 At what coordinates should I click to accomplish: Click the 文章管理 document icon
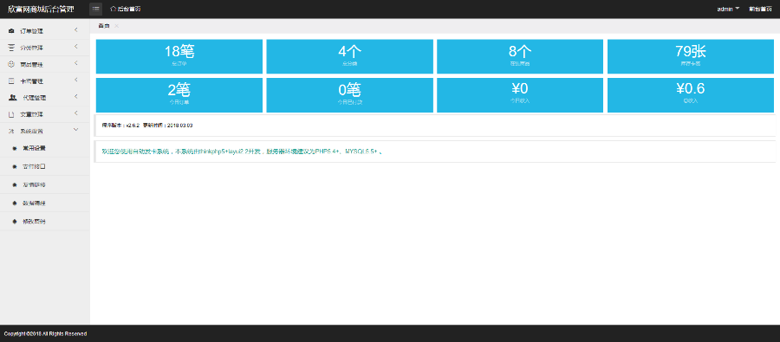pyautogui.click(x=11, y=114)
